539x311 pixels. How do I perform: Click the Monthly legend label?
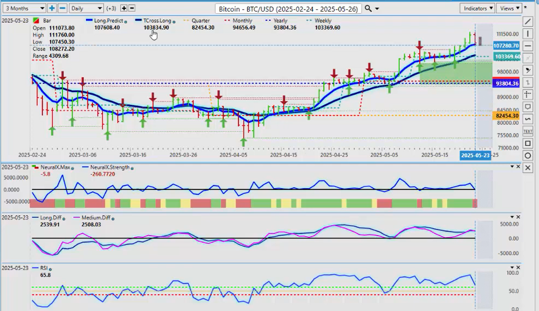pyautogui.click(x=243, y=21)
